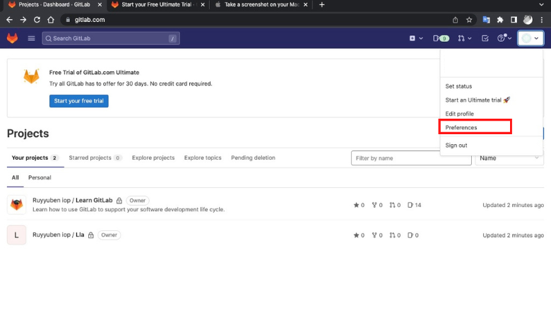551x332 pixels.
Task: Reload the page with the refresh icon
Action: (37, 20)
